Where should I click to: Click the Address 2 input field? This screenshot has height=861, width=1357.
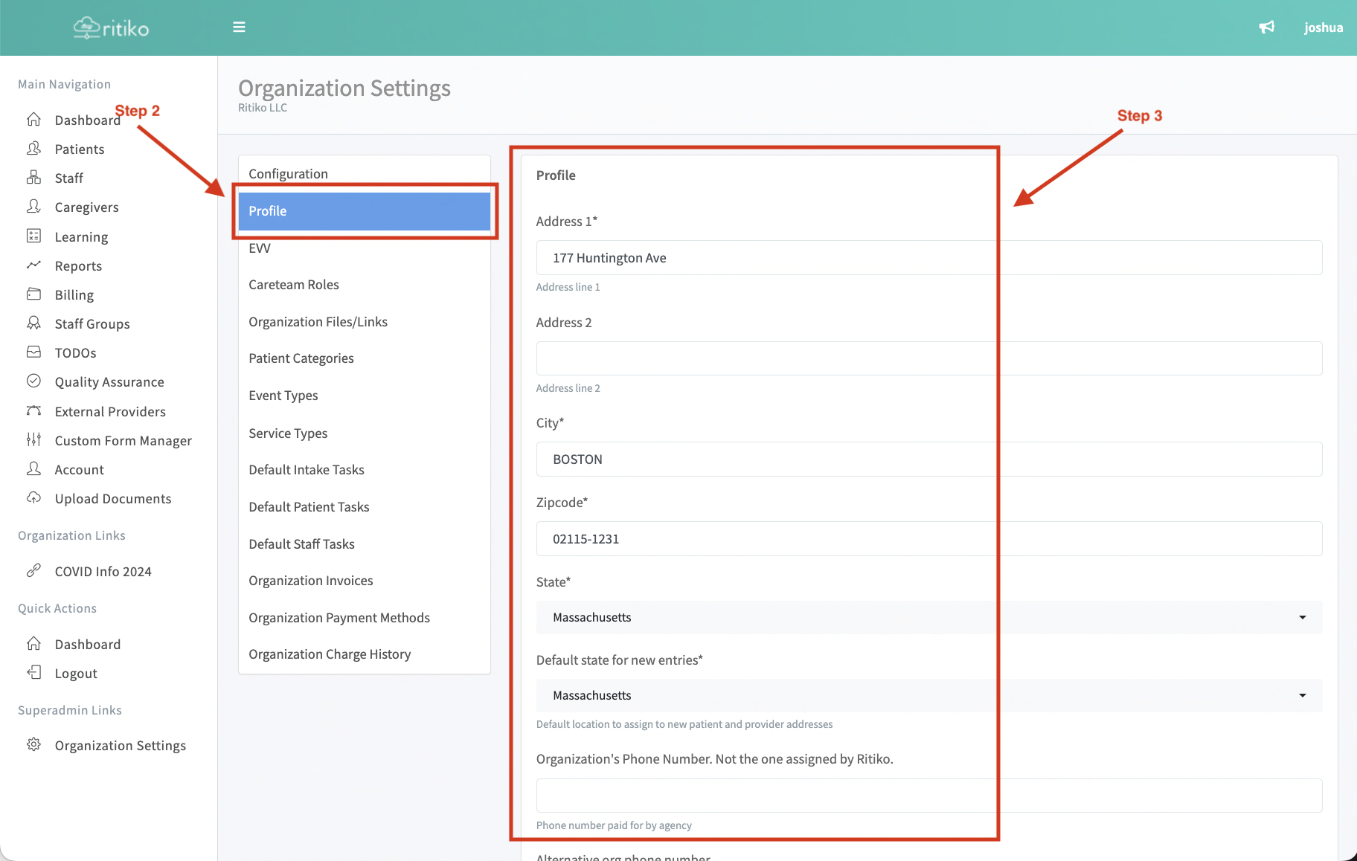[x=928, y=358]
